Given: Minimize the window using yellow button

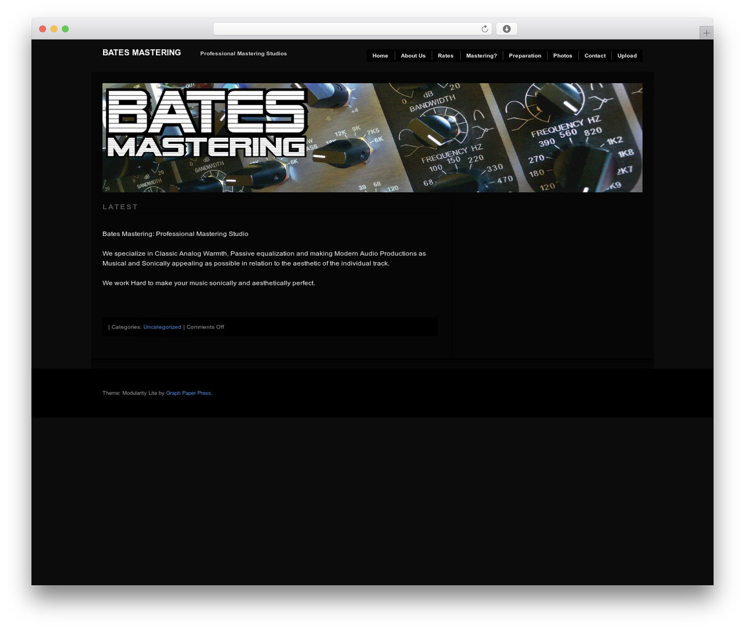Looking at the screenshot, I should (x=54, y=29).
